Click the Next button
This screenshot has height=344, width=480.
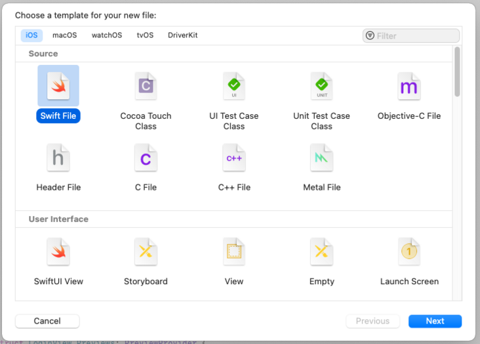coord(435,321)
